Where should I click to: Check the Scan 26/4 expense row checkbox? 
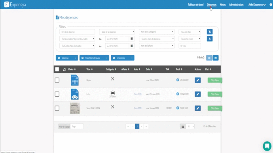[57, 108]
